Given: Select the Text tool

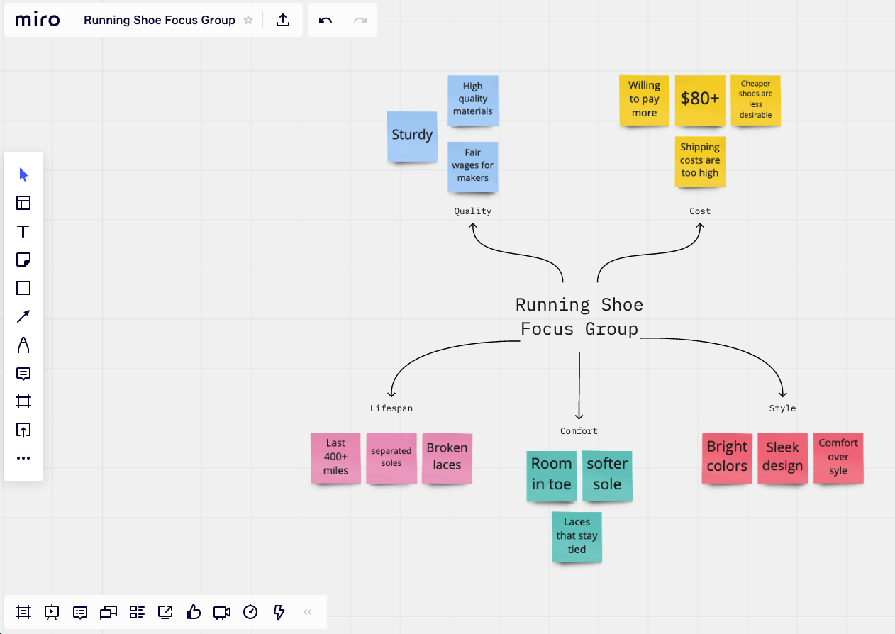Looking at the screenshot, I should point(23,231).
